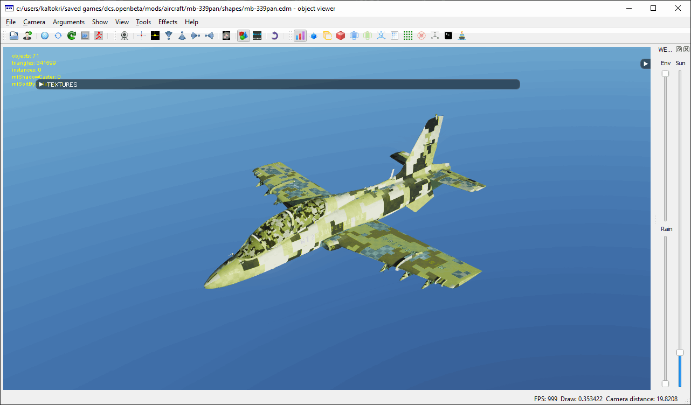Toggle the fast-forward double arrow button

(x=85, y=36)
